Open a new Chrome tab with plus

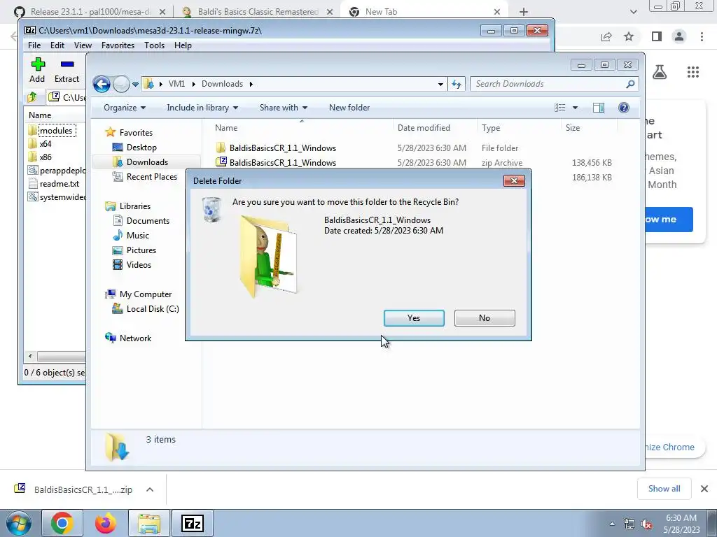[x=524, y=12]
